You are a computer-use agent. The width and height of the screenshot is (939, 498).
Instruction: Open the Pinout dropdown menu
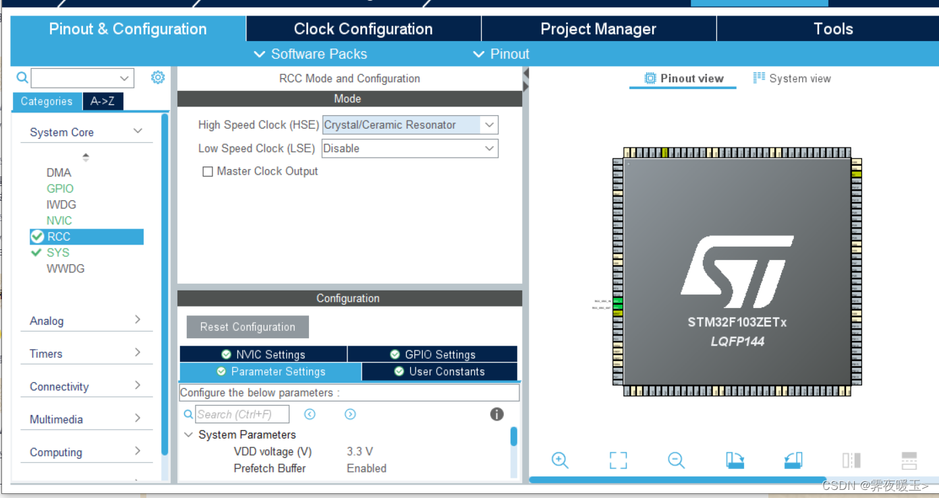pyautogui.click(x=501, y=54)
